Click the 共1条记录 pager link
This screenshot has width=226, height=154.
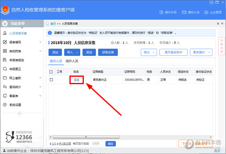tap(65, 144)
